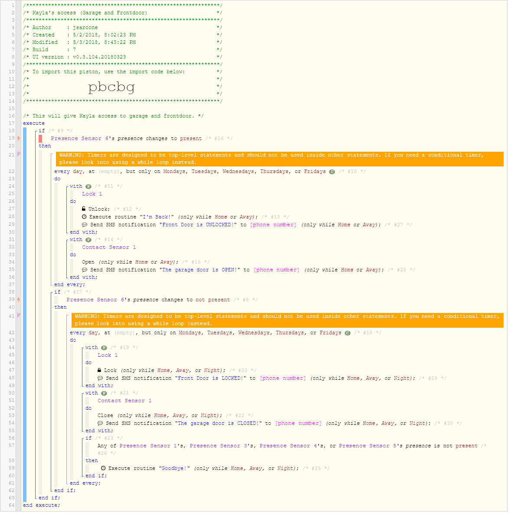Viewport: 511px width, 515px height.
Task: Select "Presence Sensor 3's" on line 57
Action: coord(222,446)
